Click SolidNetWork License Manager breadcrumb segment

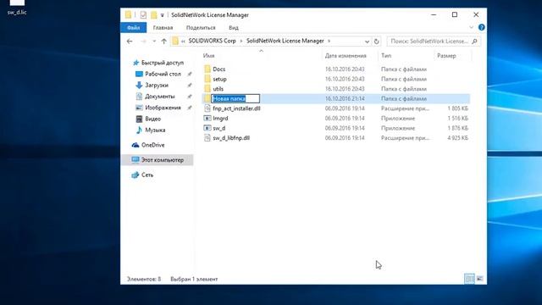285,41
